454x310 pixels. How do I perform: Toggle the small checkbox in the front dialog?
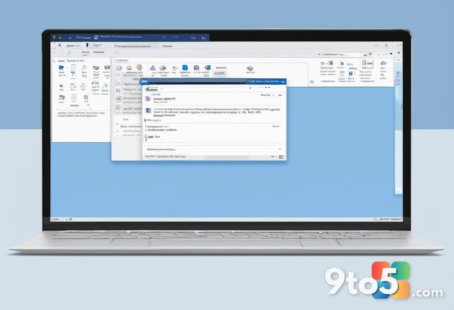coord(145,137)
